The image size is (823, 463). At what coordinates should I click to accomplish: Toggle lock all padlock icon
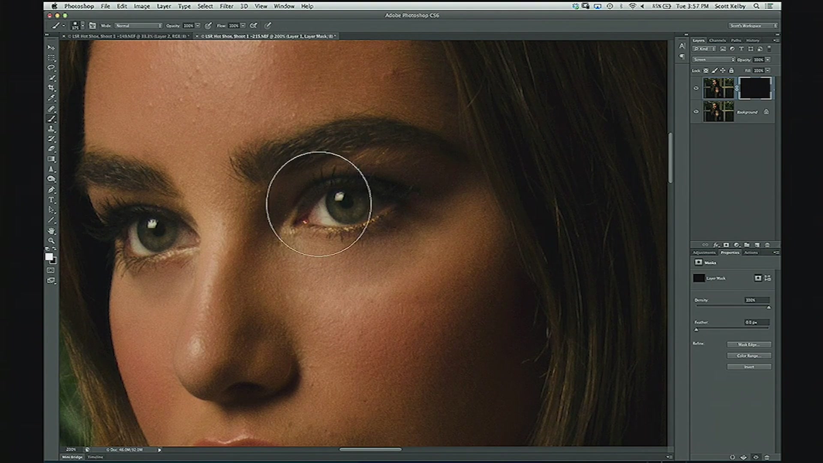731,70
